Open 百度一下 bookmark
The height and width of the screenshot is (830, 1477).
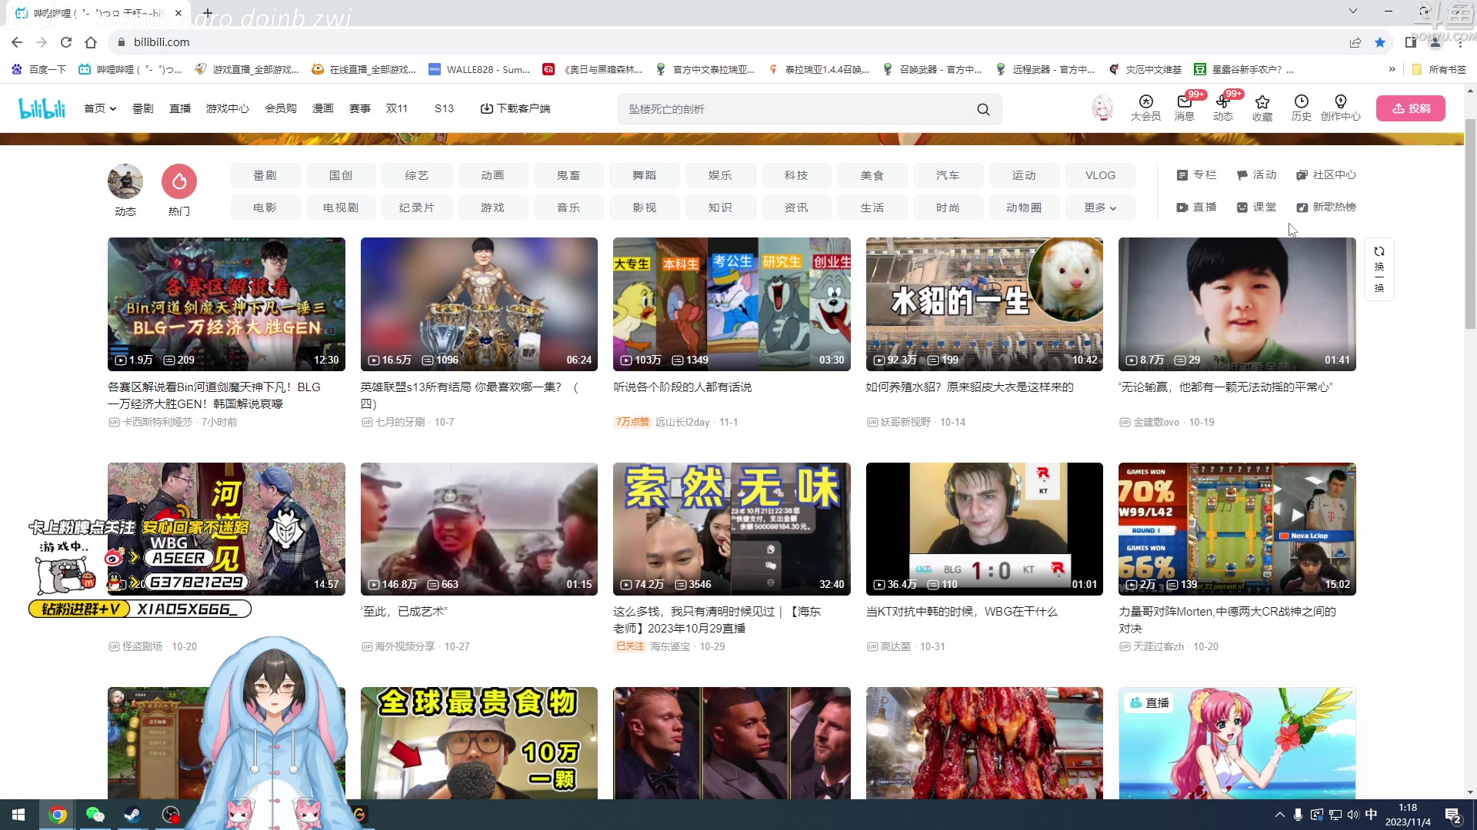[x=39, y=69]
